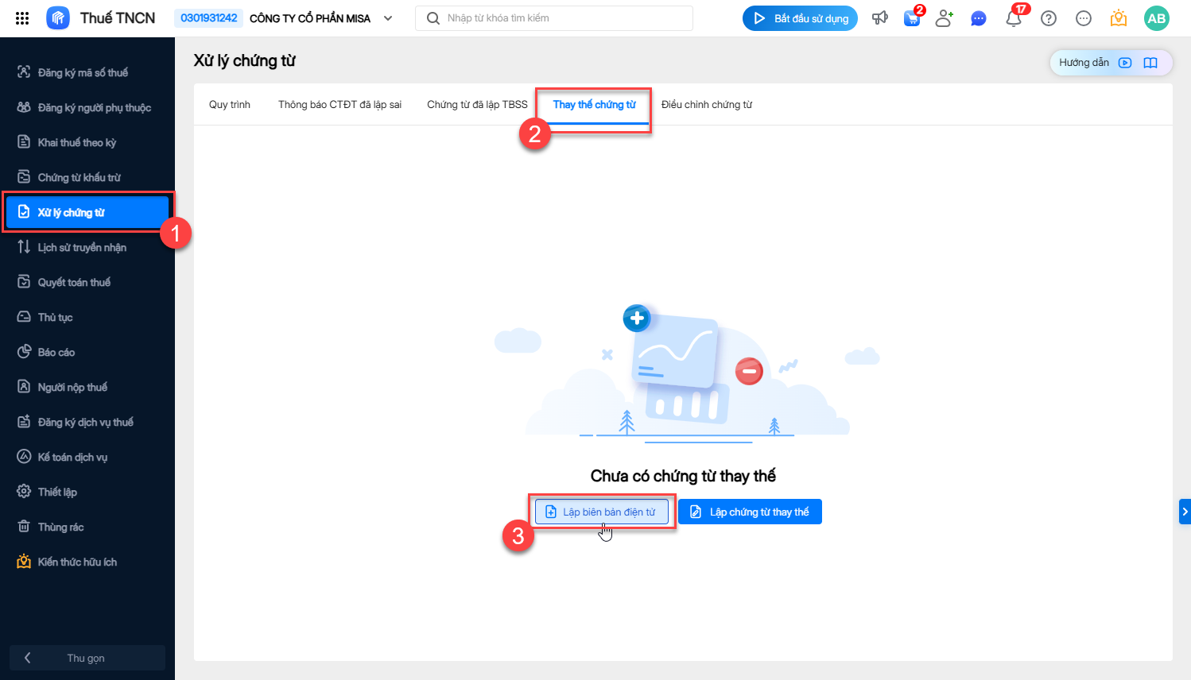Open Chứng từ khấu trừ

[x=87, y=177]
